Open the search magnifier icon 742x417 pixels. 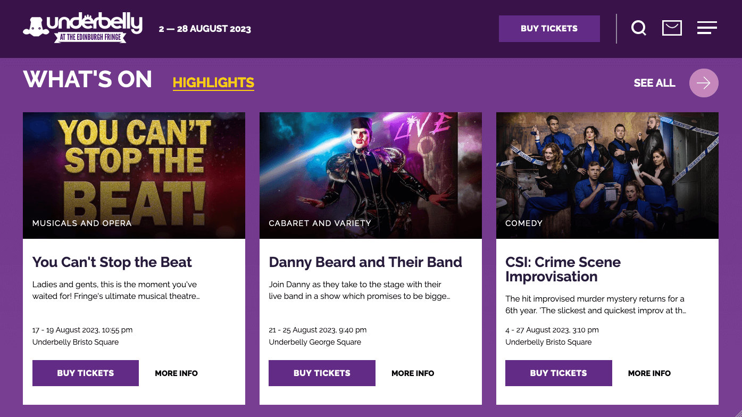pyautogui.click(x=639, y=28)
